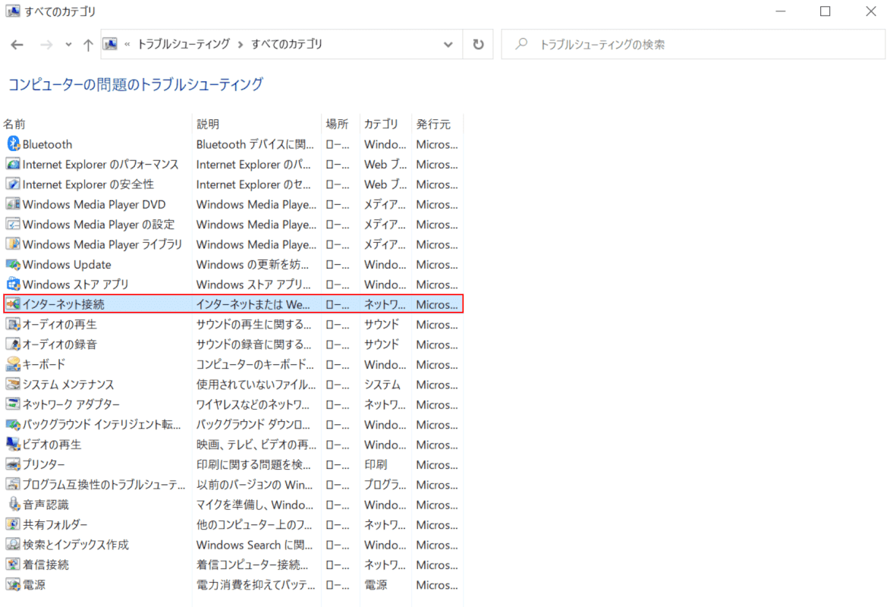Click the Bluetooth troubleshooter icon
Image resolution: width=890 pixels, height=607 pixels.
[x=13, y=144]
